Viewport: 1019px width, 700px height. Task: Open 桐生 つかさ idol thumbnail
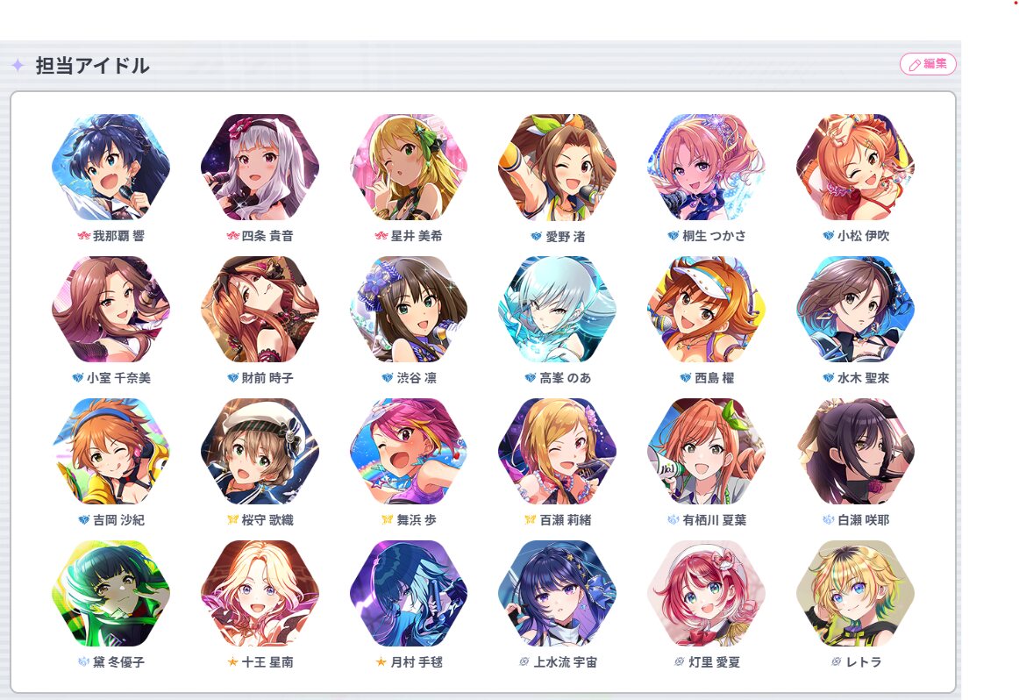coord(707,167)
